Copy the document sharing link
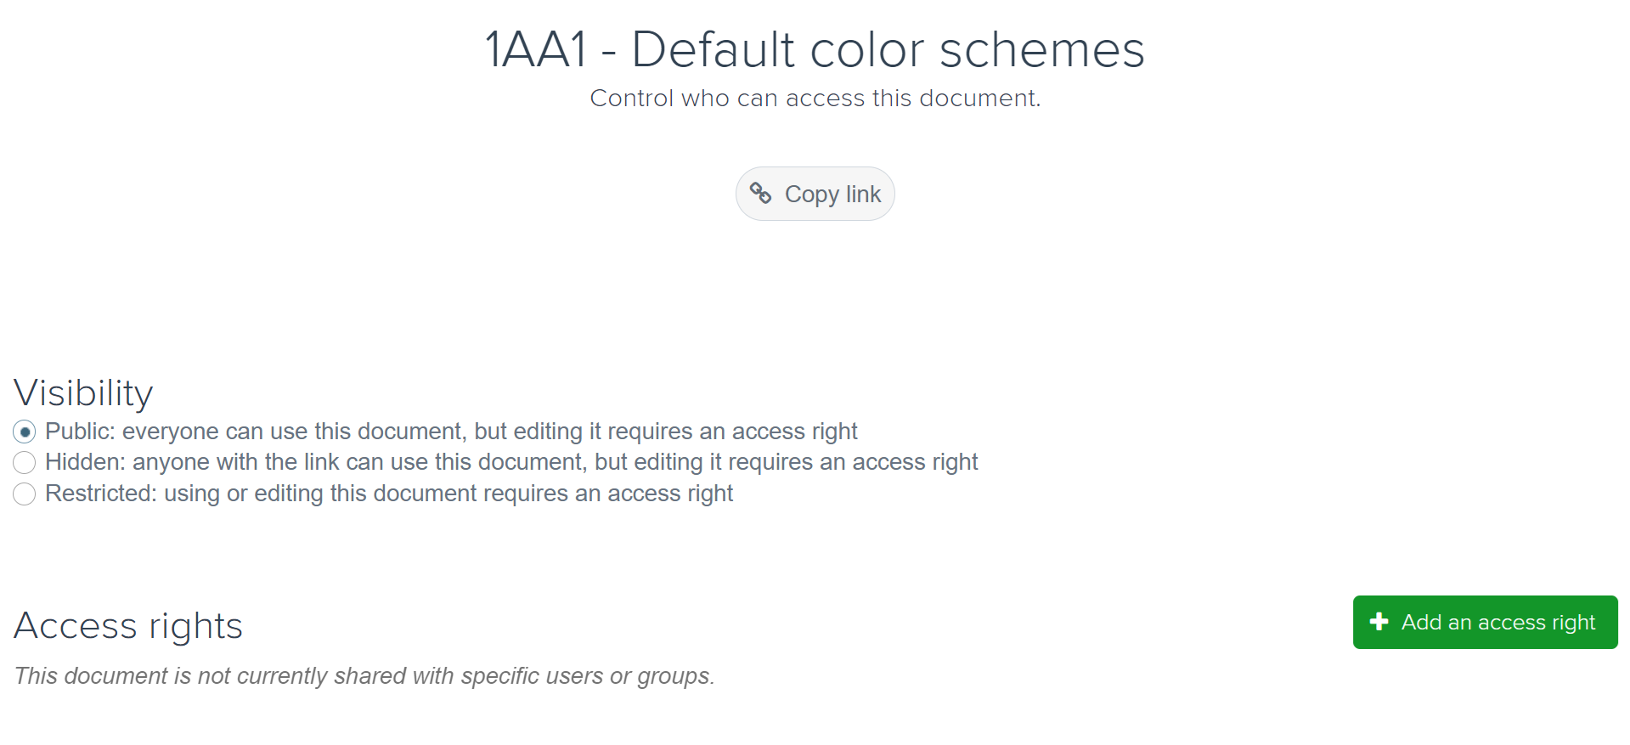 [815, 194]
